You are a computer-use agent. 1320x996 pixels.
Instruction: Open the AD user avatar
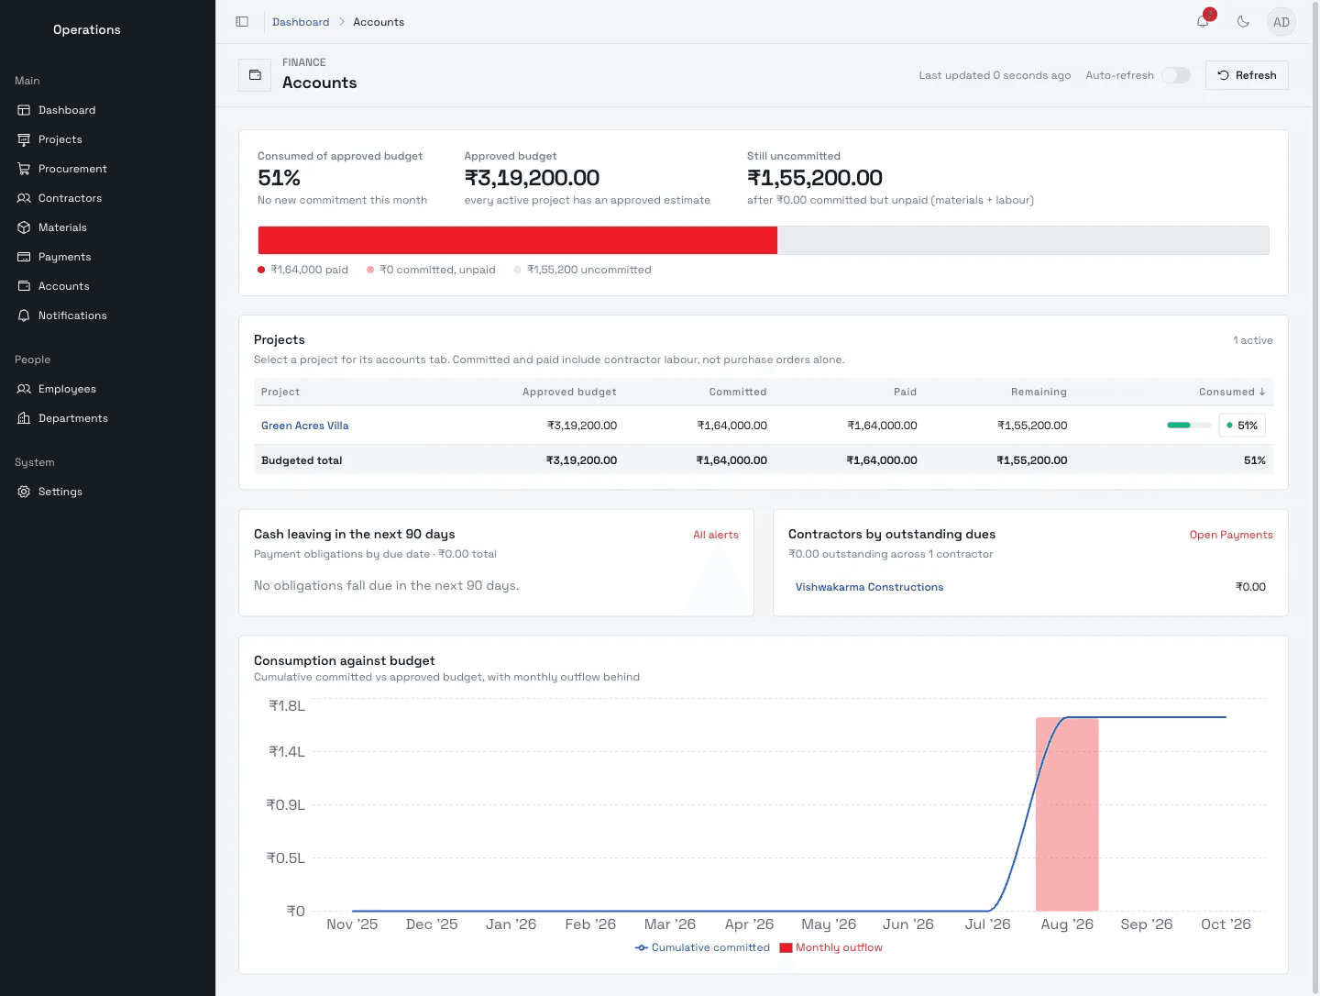click(x=1281, y=22)
